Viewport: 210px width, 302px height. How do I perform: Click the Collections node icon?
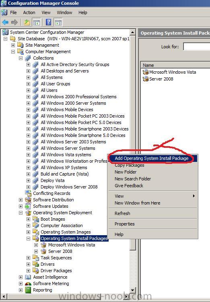coord(28,58)
